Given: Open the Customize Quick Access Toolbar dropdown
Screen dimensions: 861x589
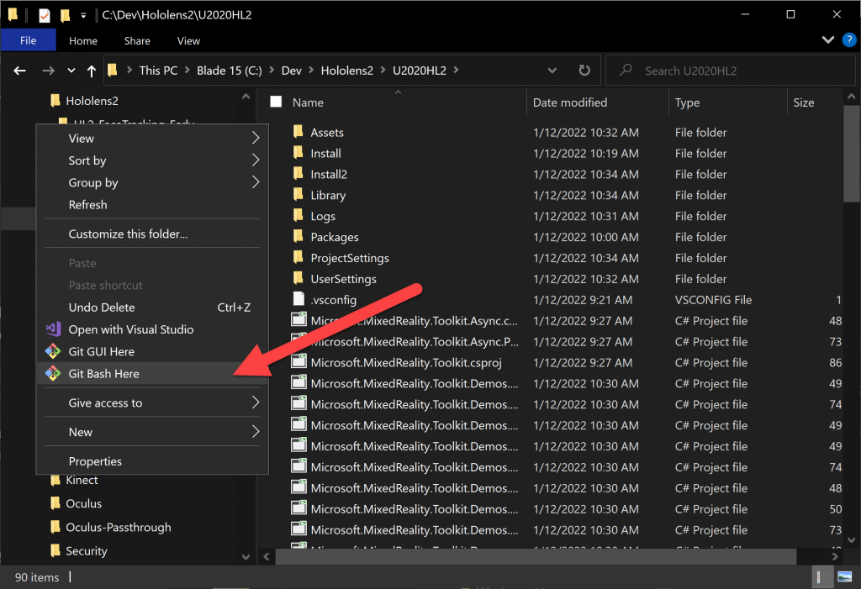Looking at the screenshot, I should 83,15.
